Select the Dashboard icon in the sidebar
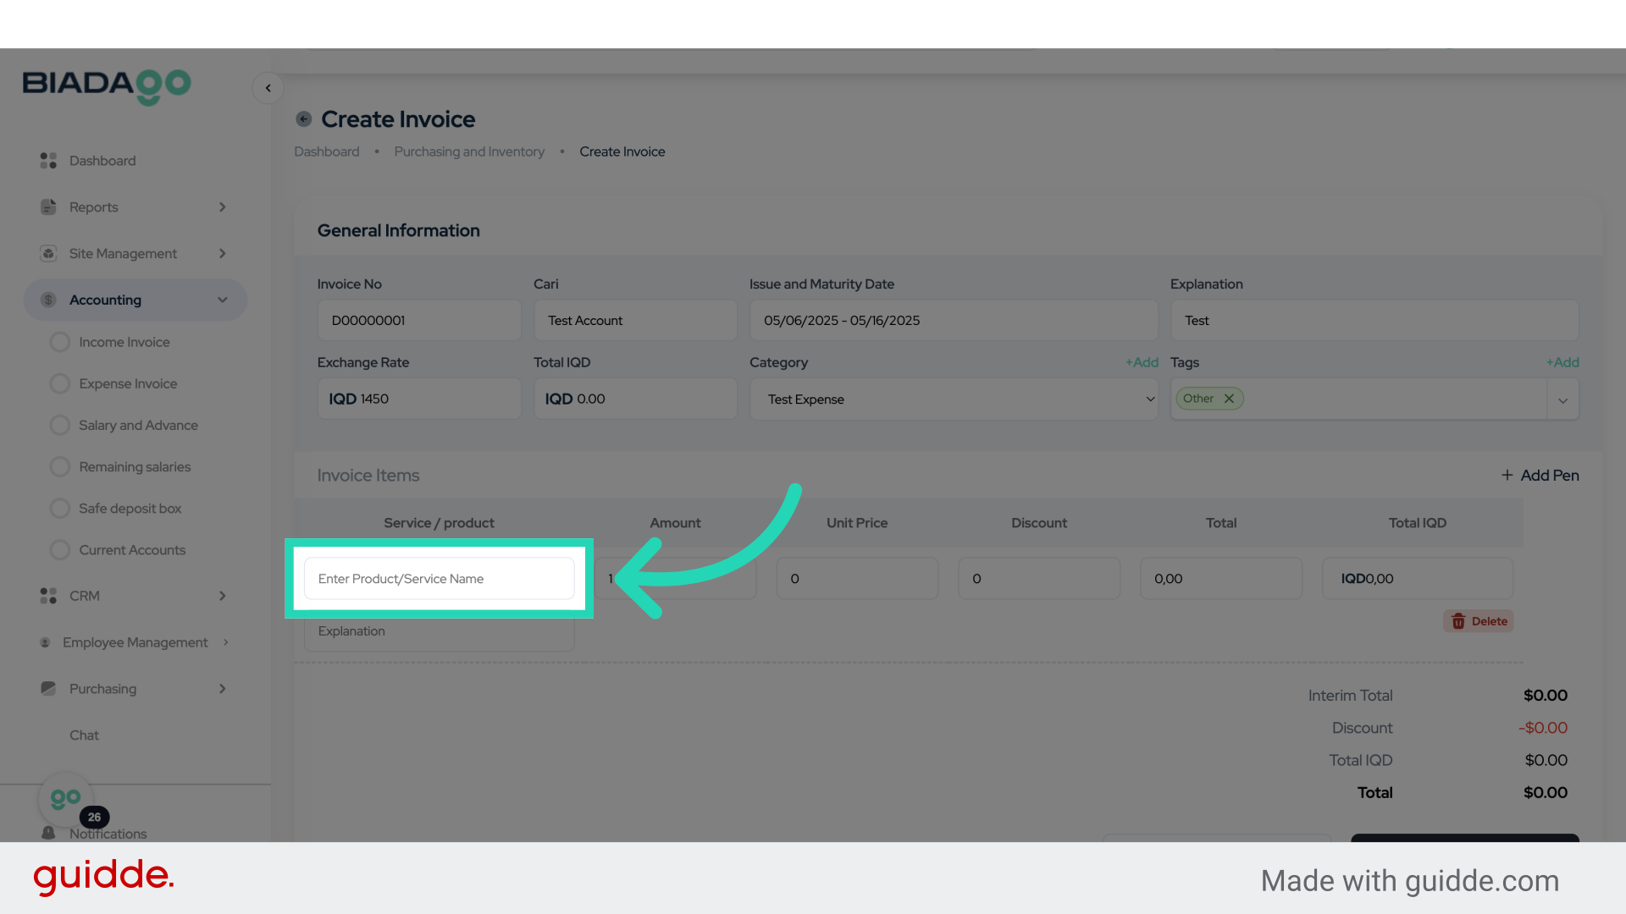Screen dimensions: 1626x914 [47, 160]
